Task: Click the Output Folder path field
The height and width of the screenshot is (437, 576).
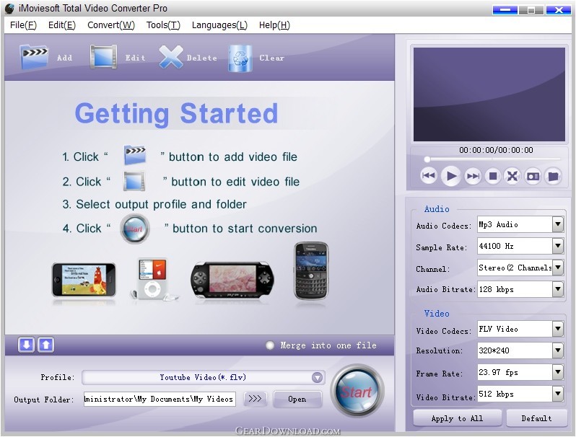Action: click(x=160, y=399)
